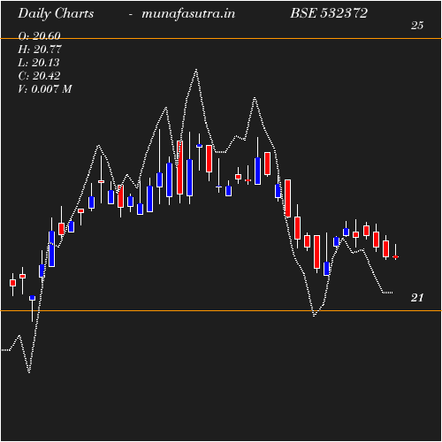Image resolution: width=442 pixels, height=442 pixels.
Task: Click the price axis label '25'
Action: (x=417, y=26)
